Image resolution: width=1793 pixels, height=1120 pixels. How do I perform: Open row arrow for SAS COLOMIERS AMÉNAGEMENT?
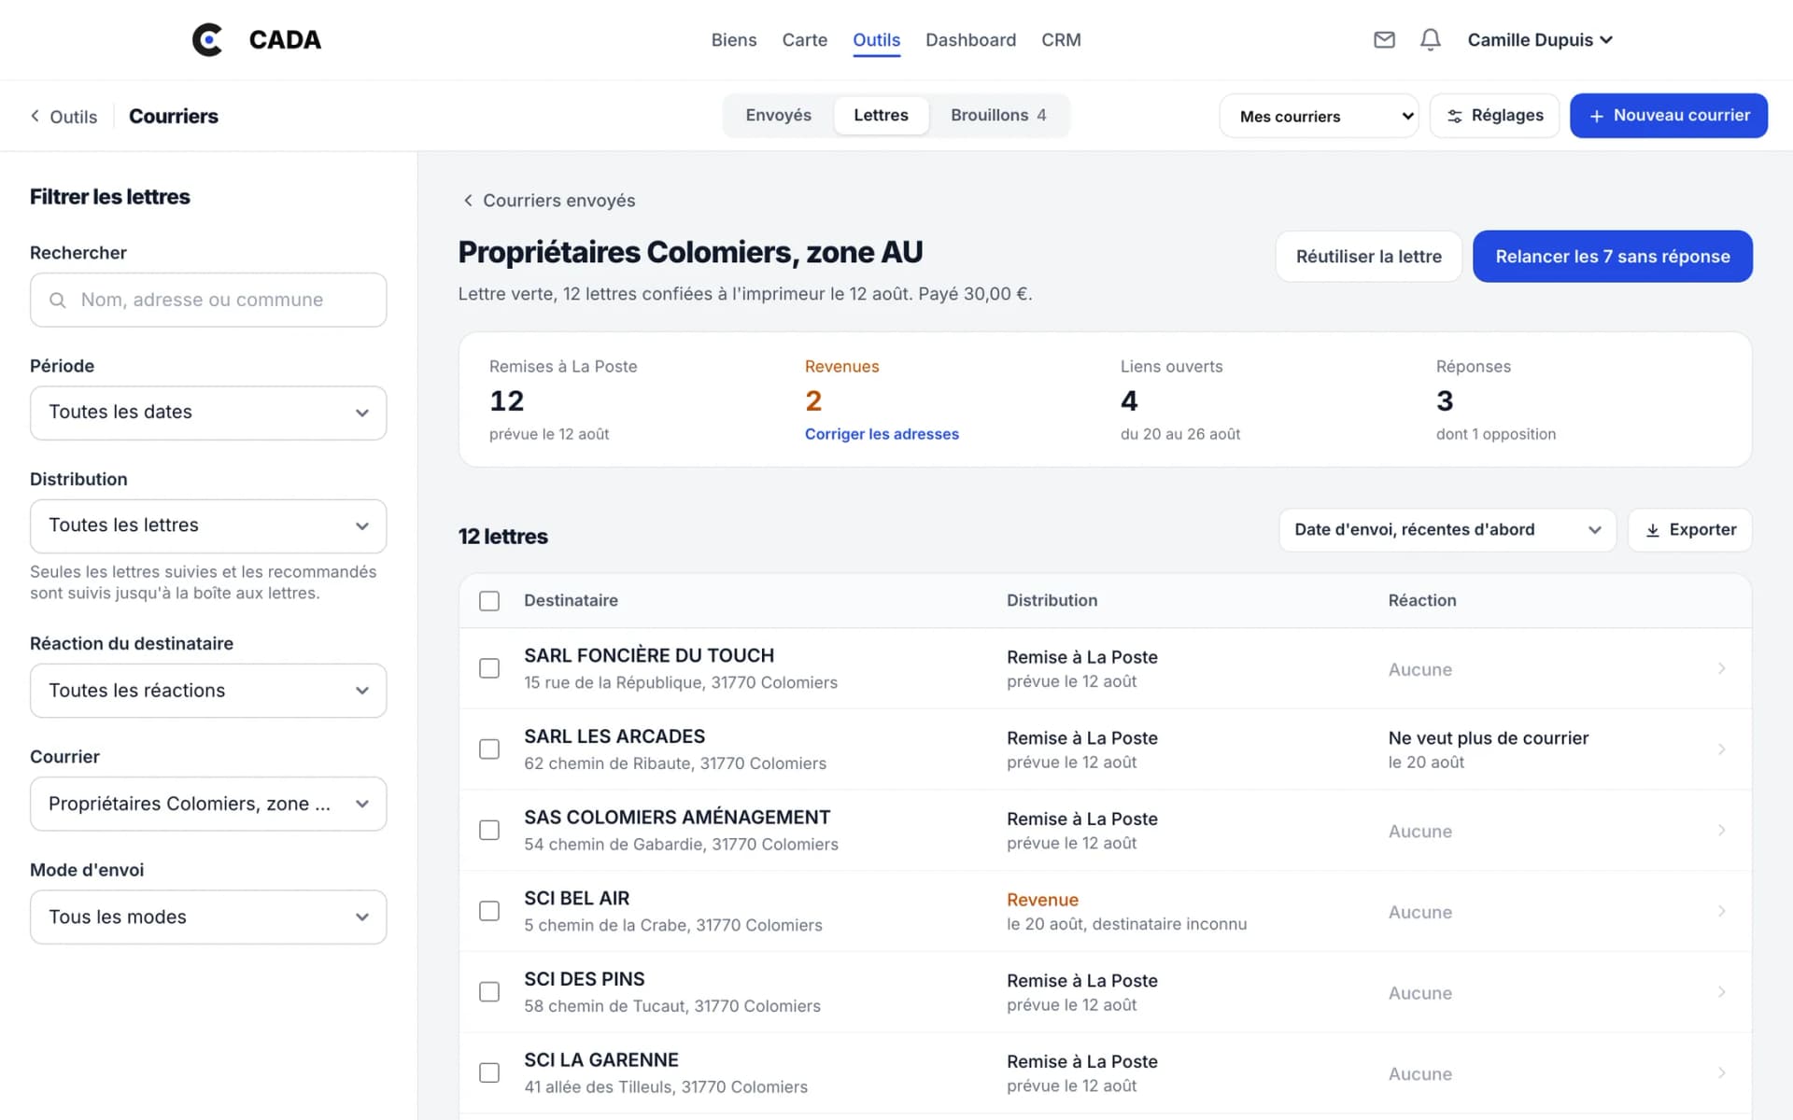coord(1721,830)
